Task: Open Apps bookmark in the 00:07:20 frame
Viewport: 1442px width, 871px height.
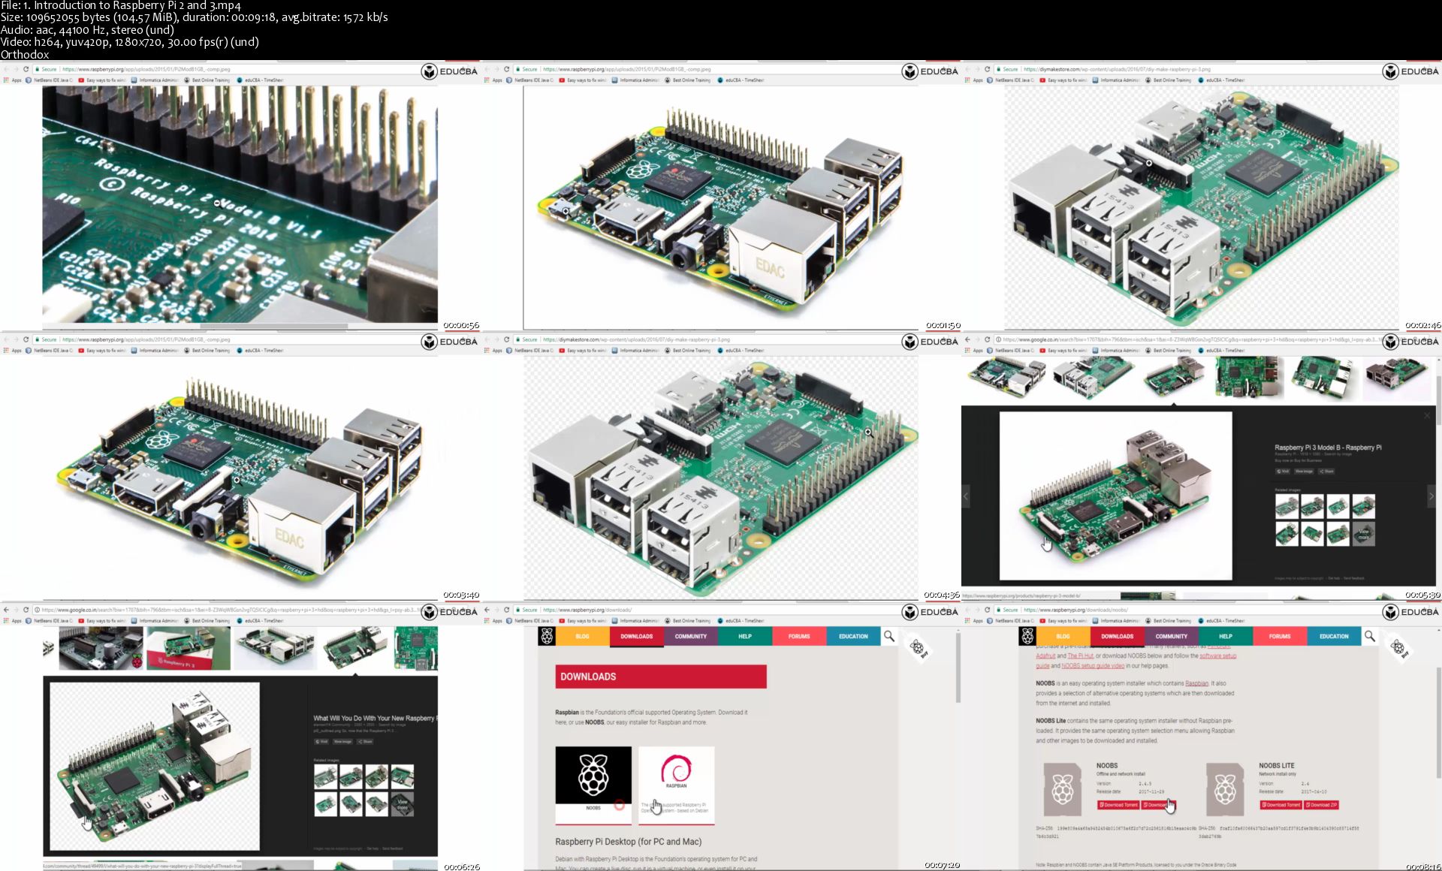Action: click(493, 621)
